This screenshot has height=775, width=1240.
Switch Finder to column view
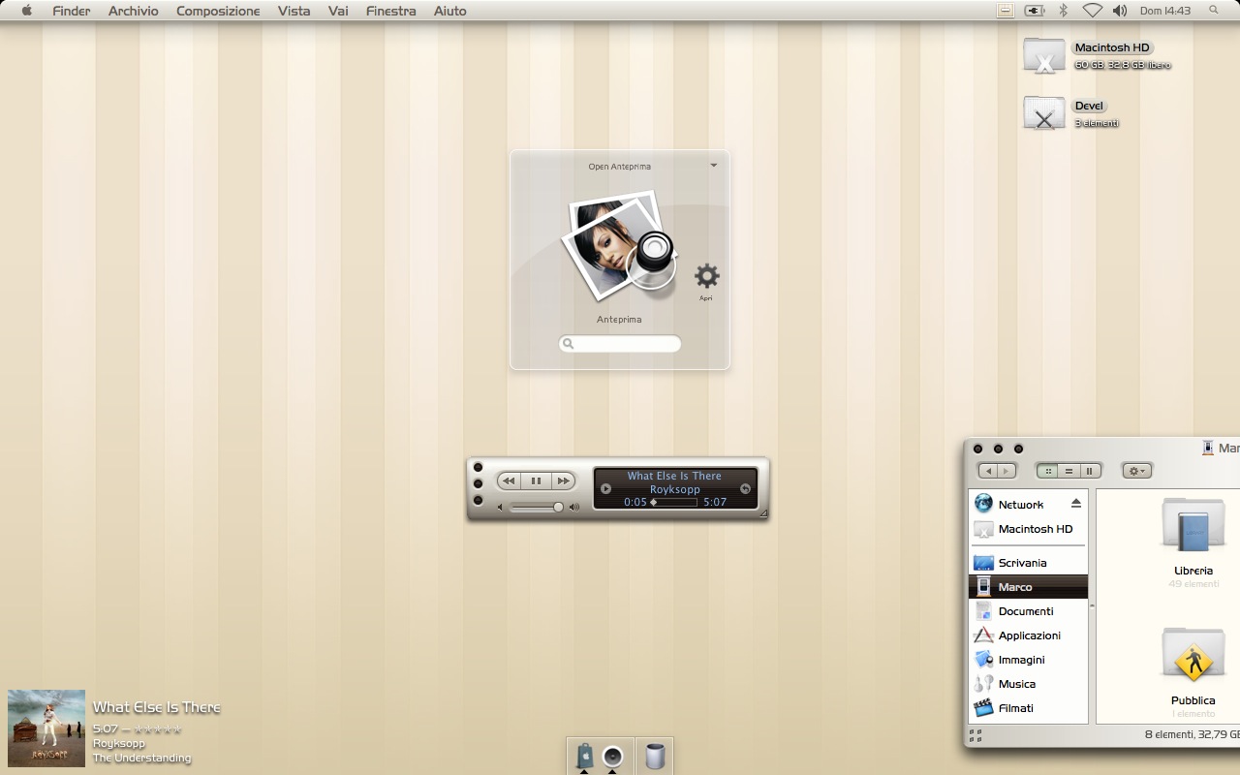(x=1090, y=471)
